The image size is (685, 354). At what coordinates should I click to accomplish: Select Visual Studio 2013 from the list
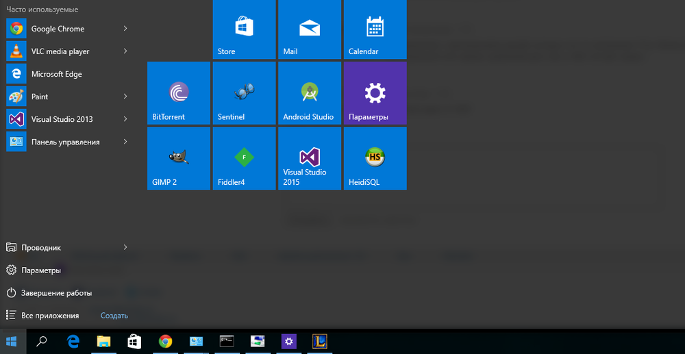[x=62, y=119]
